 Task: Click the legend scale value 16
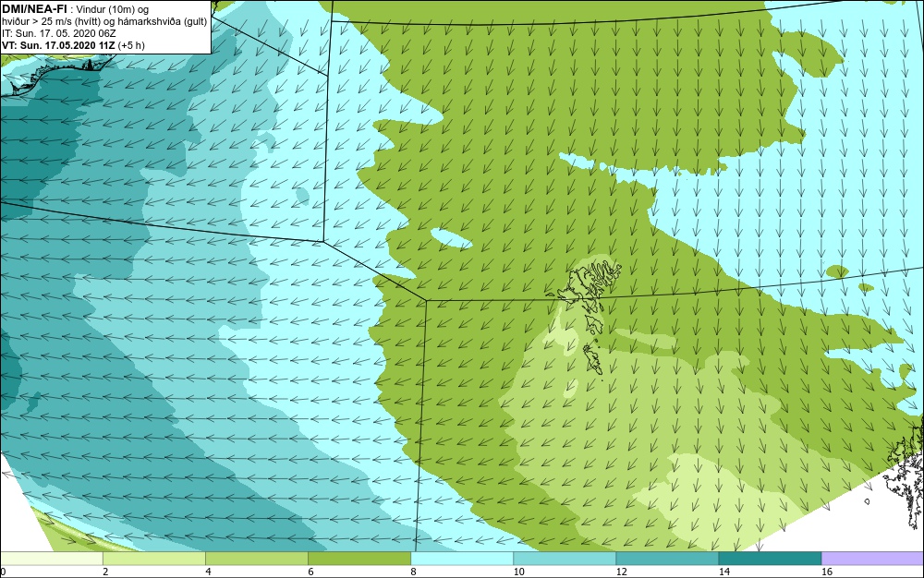coord(827,572)
